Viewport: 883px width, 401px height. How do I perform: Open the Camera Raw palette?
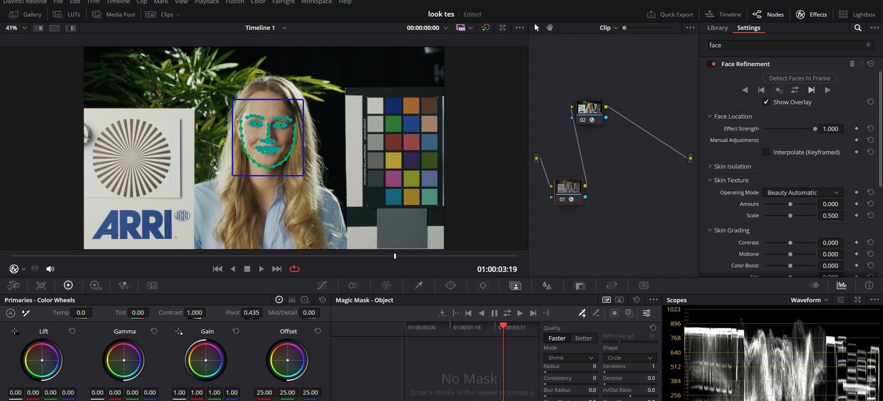point(13,285)
